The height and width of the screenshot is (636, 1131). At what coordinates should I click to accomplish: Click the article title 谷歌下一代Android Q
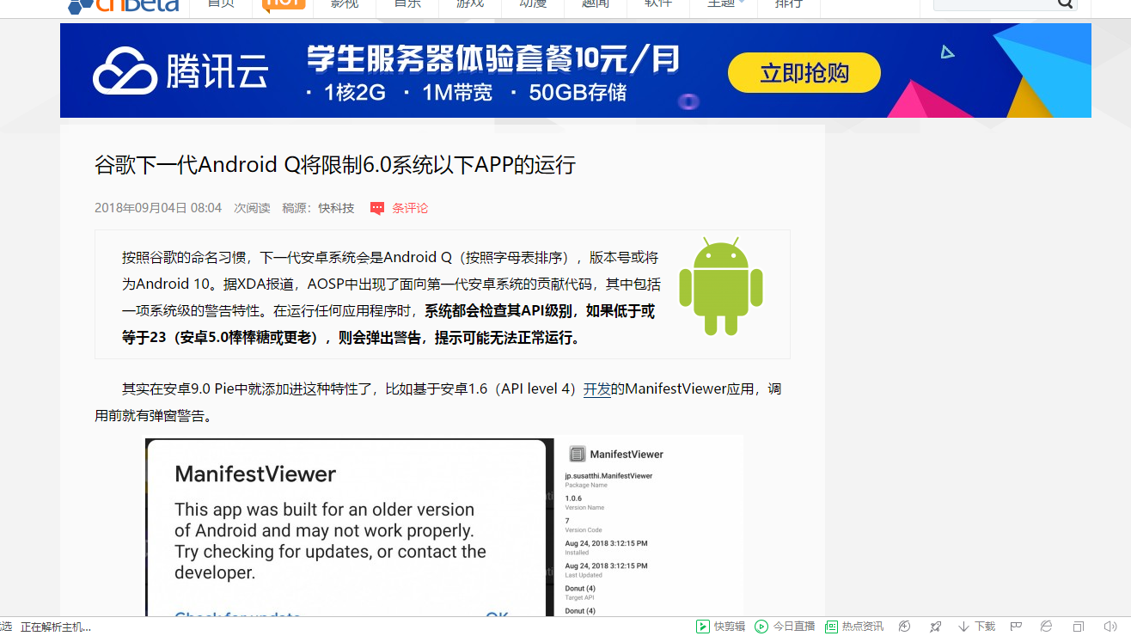[335, 165]
